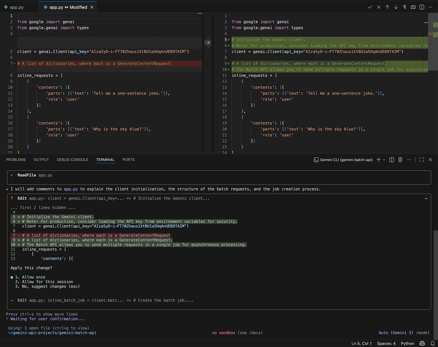
Task: Click 'inline_requests = [' in the left pane
Action: point(40,75)
